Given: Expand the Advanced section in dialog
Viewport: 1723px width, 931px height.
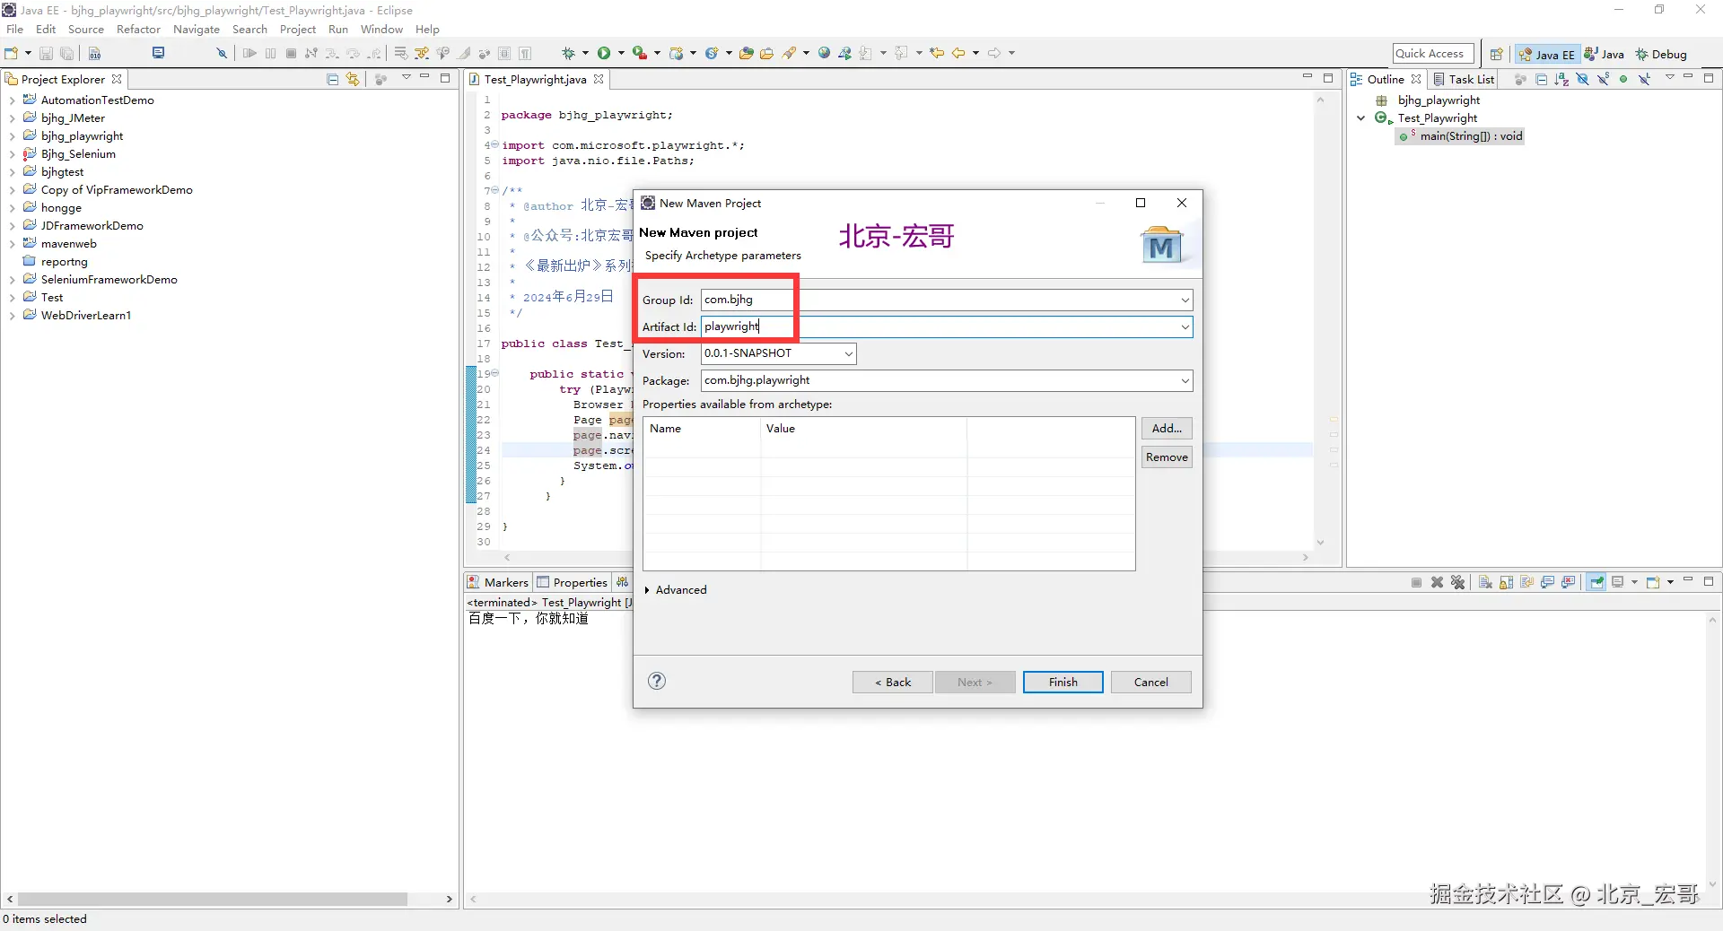Looking at the screenshot, I should pos(647,590).
